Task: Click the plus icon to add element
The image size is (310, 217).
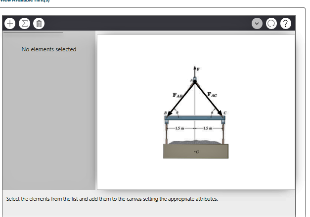Action: (10, 24)
